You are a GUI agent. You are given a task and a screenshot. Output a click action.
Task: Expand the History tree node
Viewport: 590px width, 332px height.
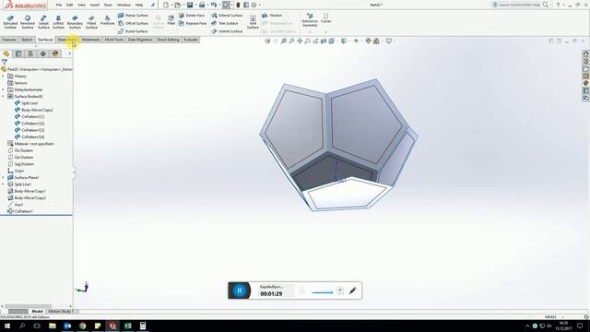(x=4, y=76)
